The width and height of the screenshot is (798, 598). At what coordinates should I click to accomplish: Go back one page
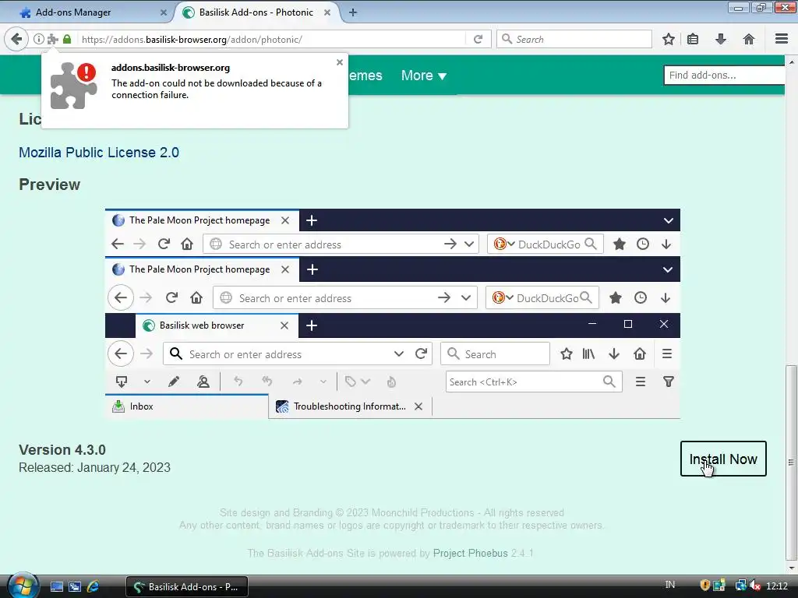click(x=16, y=39)
